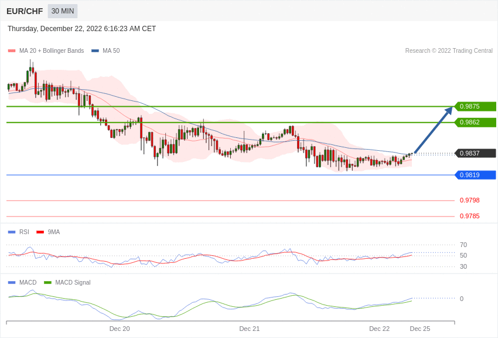Click the MACD Signal legend label

(73, 283)
